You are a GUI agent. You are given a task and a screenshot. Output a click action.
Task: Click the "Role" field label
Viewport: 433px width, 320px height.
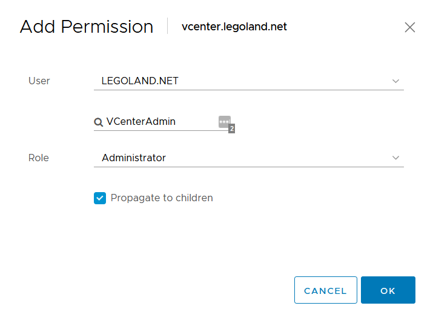tap(39, 158)
